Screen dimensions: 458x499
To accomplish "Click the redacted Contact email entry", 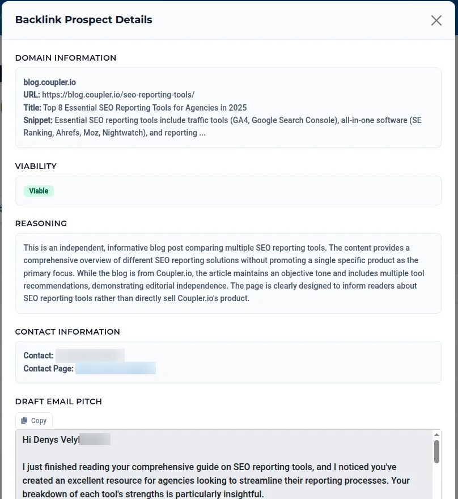I will pos(89,355).
